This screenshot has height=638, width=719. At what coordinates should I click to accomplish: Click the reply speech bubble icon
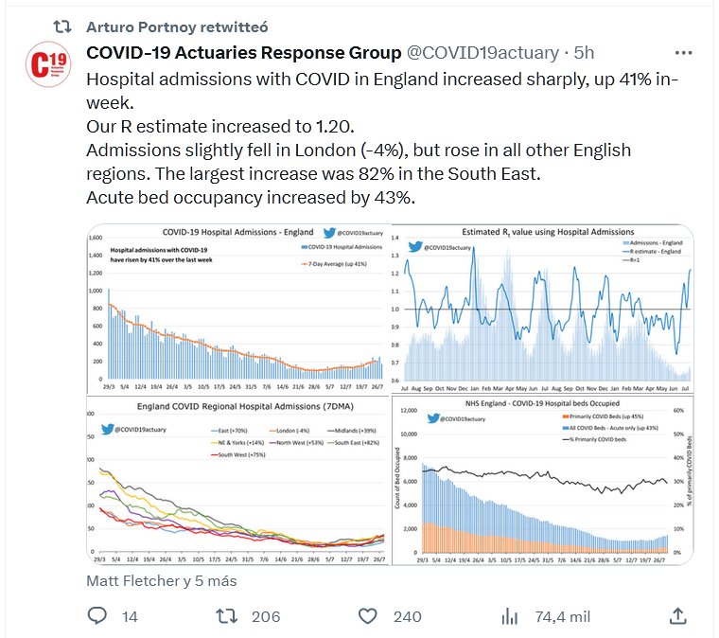98,616
